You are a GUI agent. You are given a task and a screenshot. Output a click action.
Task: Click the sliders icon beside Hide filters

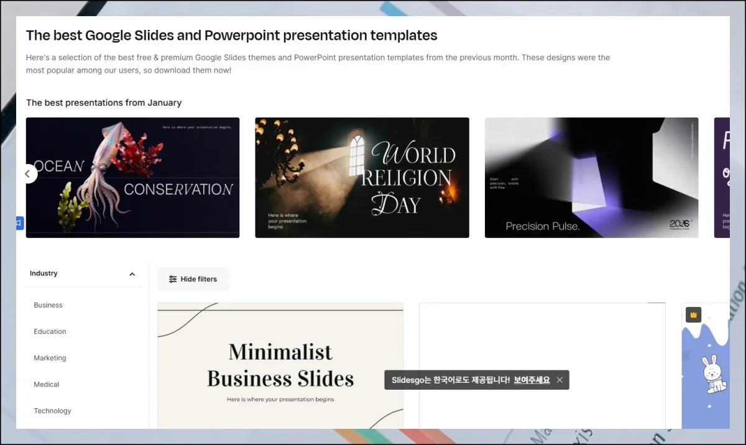coord(173,280)
